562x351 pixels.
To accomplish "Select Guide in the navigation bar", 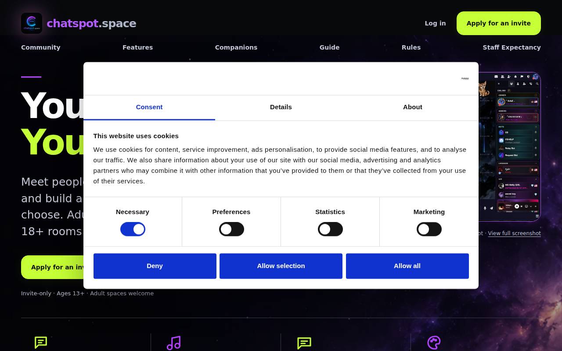I will tap(329, 47).
